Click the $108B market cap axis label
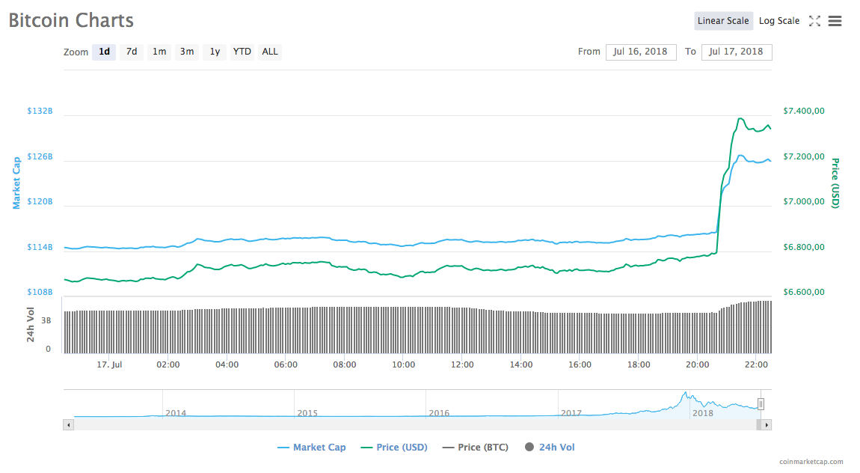 pos(40,292)
